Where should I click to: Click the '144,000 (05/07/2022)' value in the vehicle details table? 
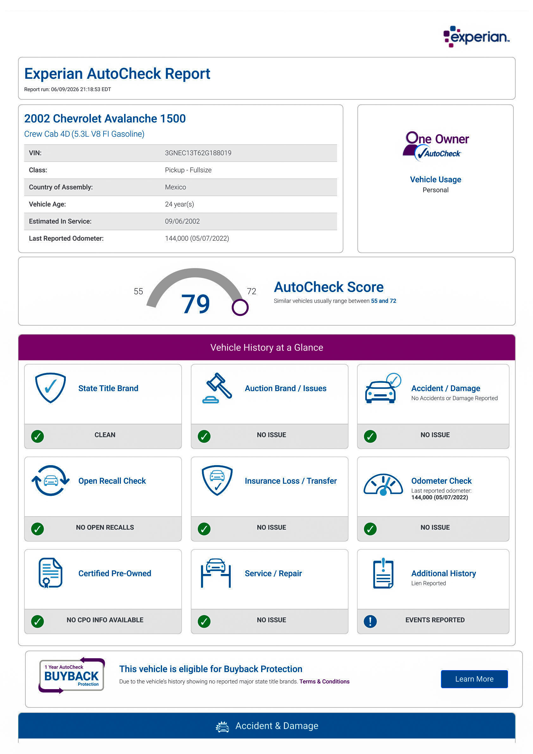pos(197,239)
